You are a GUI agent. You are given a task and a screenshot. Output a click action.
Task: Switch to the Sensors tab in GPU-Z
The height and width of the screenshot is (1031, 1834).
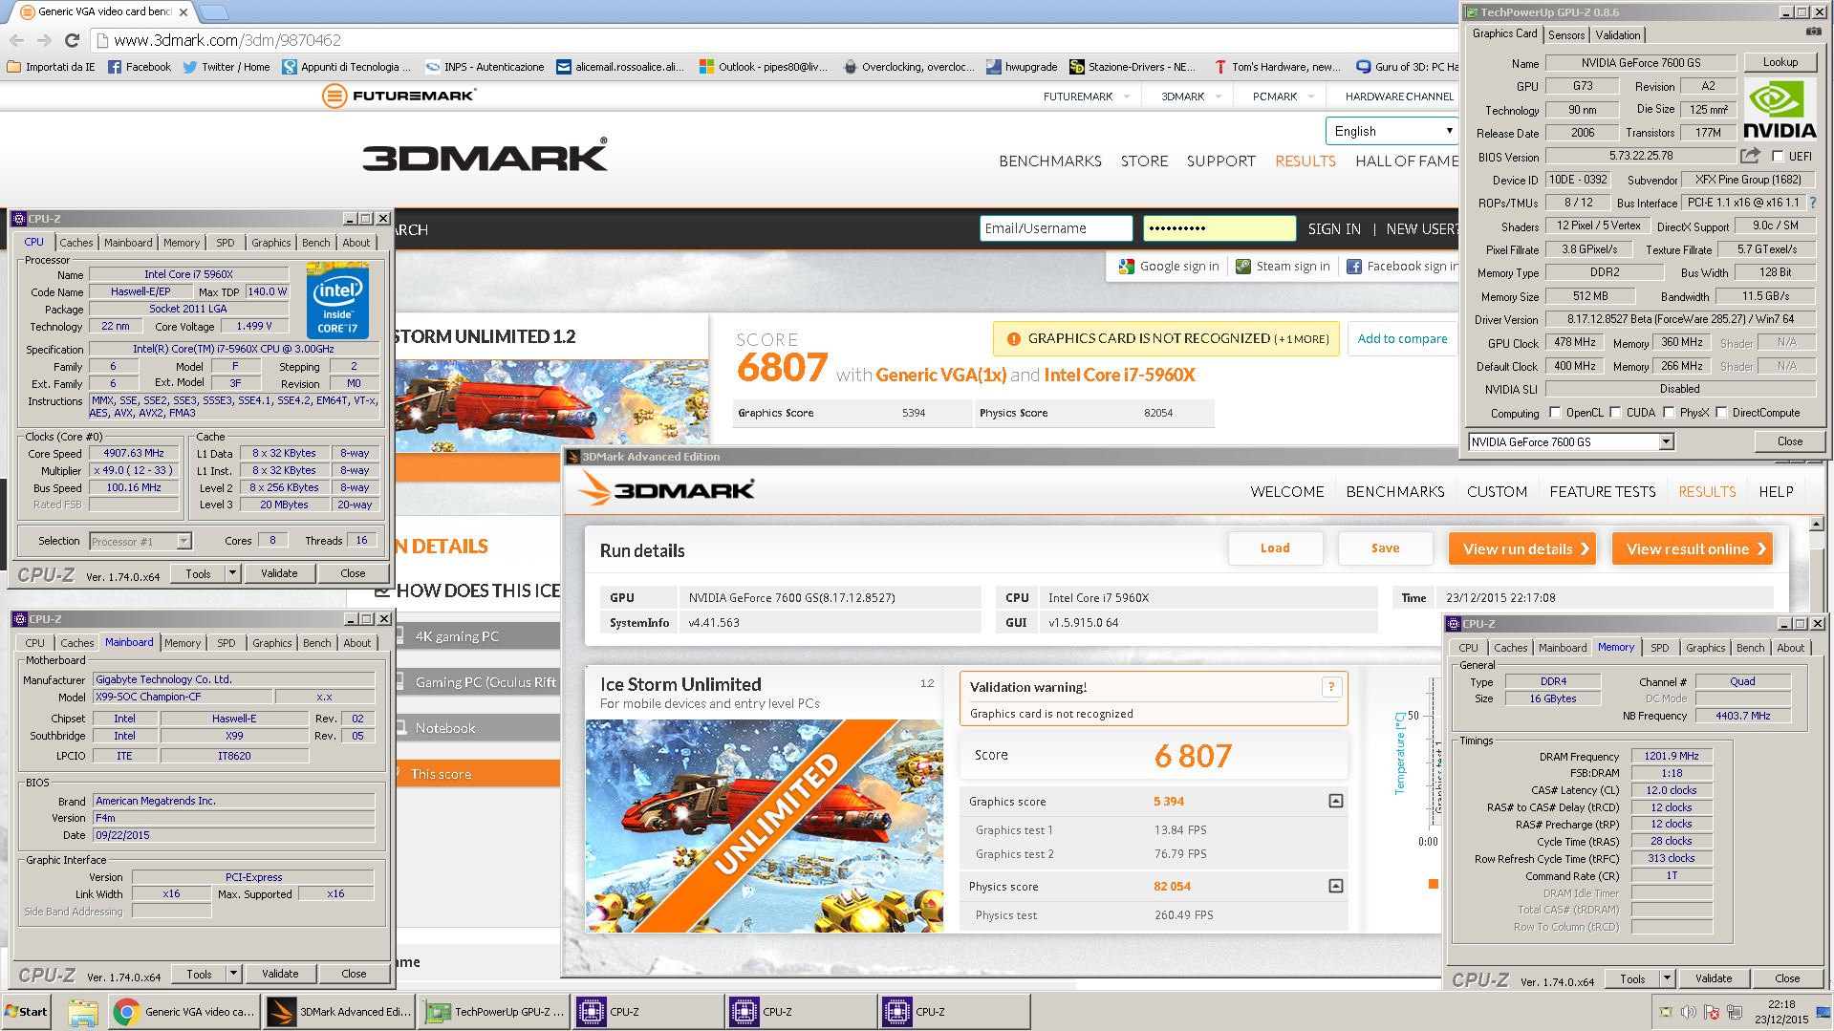(x=1566, y=34)
